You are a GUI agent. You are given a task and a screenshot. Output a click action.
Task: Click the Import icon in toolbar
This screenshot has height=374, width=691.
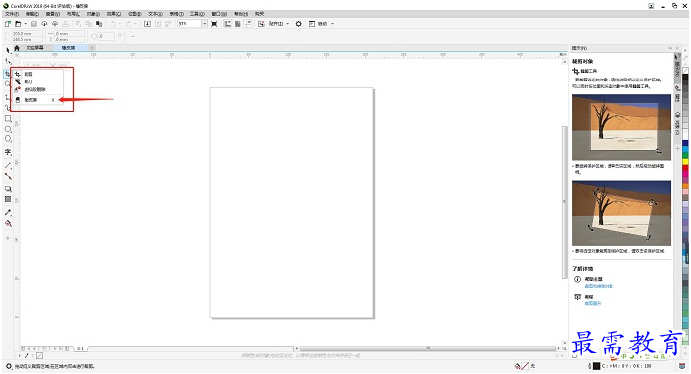pyautogui.click(x=147, y=24)
